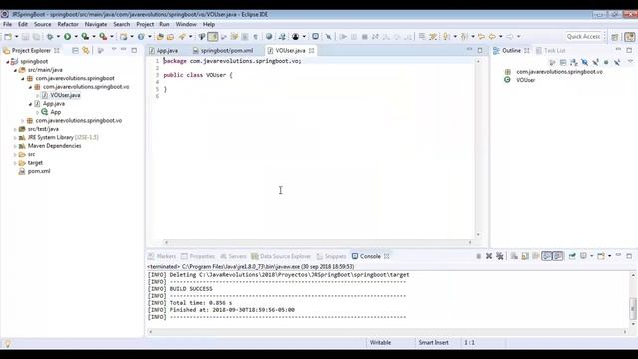Click the Coverage run icon
The image size is (638, 359).
pyautogui.click(x=85, y=37)
